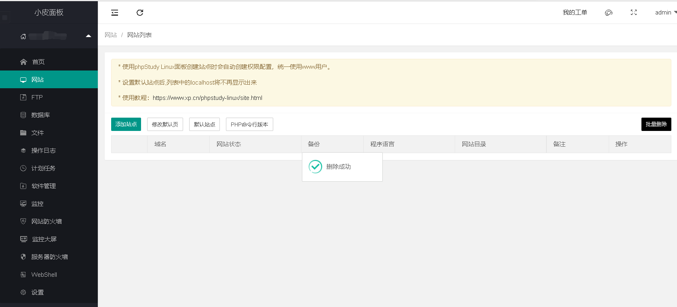Click the 首页 home icon in the sidebar
The height and width of the screenshot is (307, 677).
point(23,62)
